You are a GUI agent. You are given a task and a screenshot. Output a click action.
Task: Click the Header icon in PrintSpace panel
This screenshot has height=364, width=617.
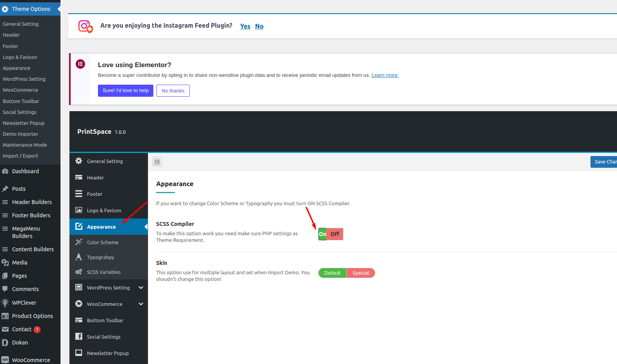tap(79, 177)
